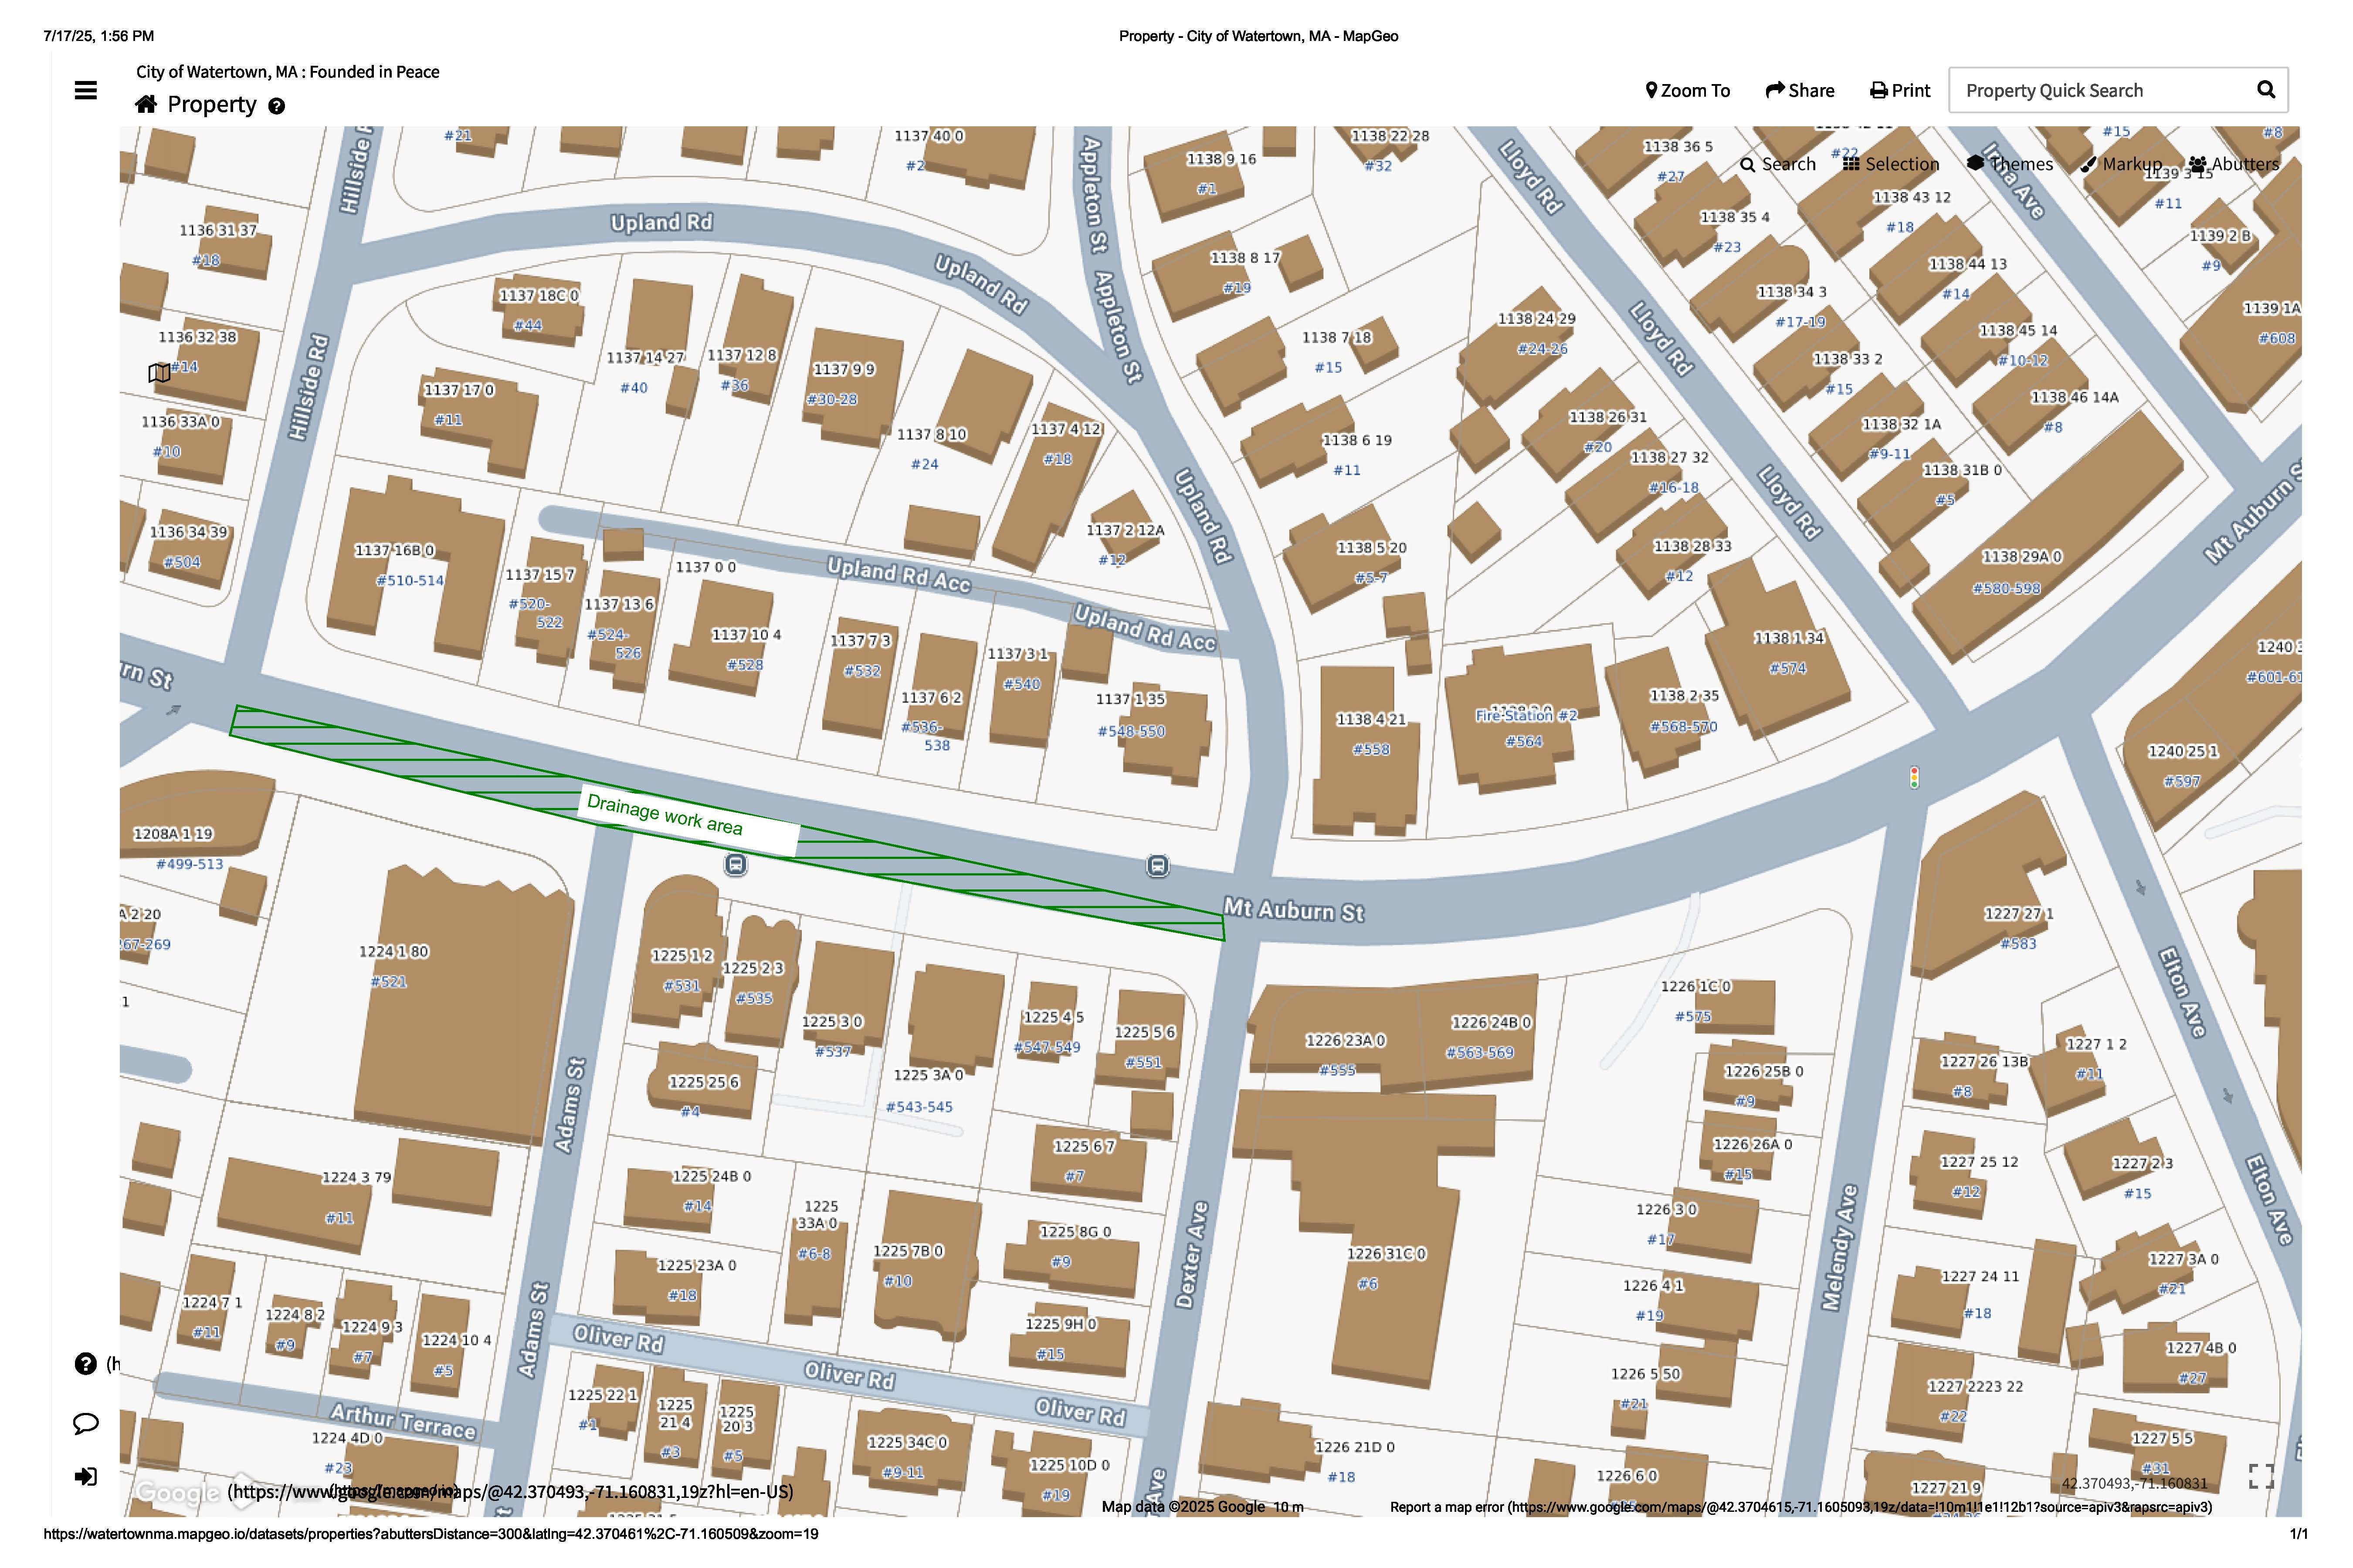Open the Markup tab

click(x=2121, y=164)
